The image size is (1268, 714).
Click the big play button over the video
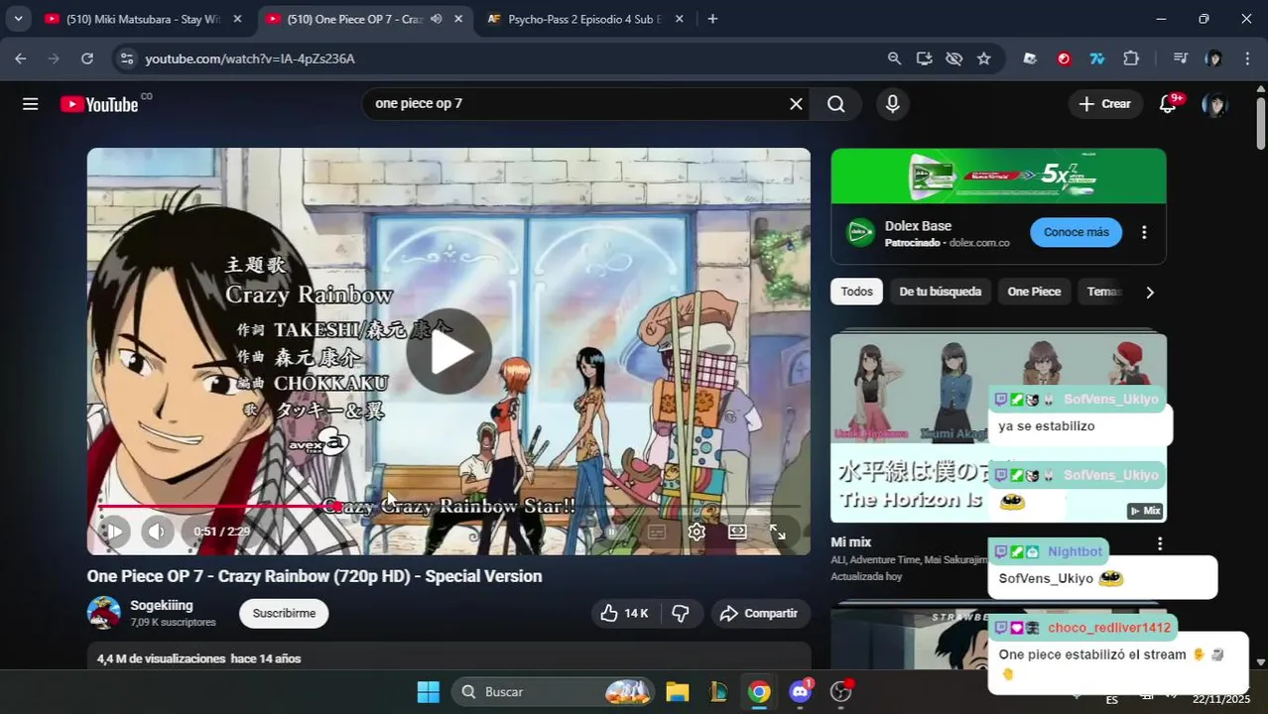click(448, 352)
